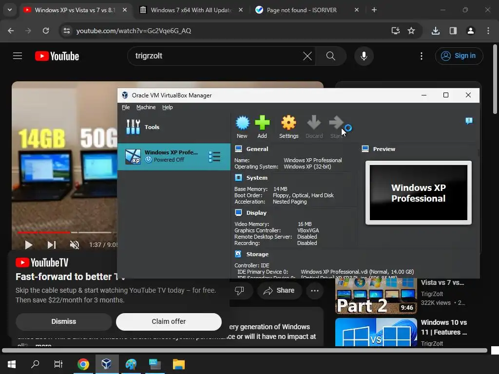Open VirtualBox from the taskbar
Viewport: 499px width, 374px height.
click(107, 364)
